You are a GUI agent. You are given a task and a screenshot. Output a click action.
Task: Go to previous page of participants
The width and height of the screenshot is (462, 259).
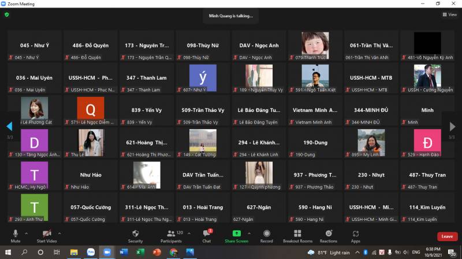[x=9, y=126]
